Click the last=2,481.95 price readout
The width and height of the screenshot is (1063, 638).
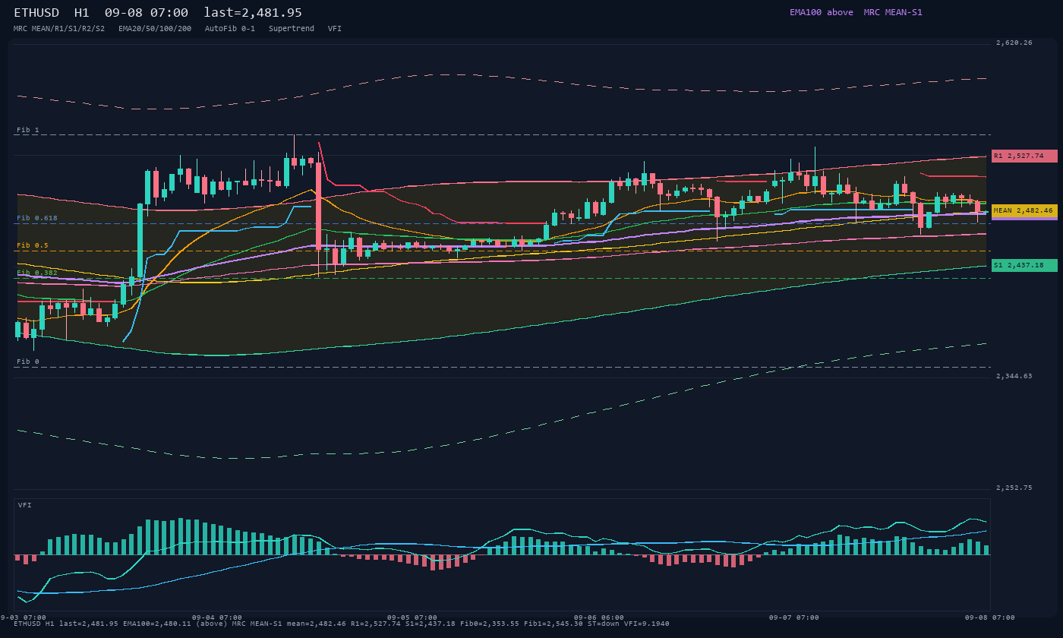[253, 13]
